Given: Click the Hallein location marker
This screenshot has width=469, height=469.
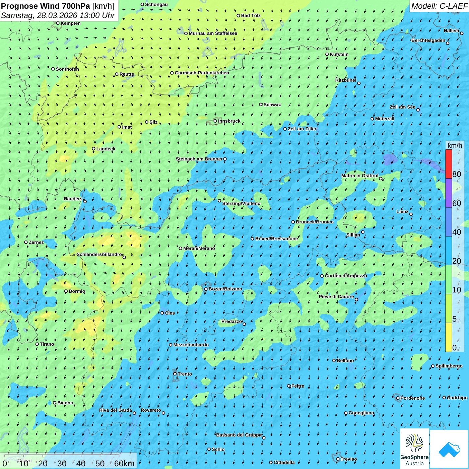Looking at the screenshot, I should click(462, 33).
